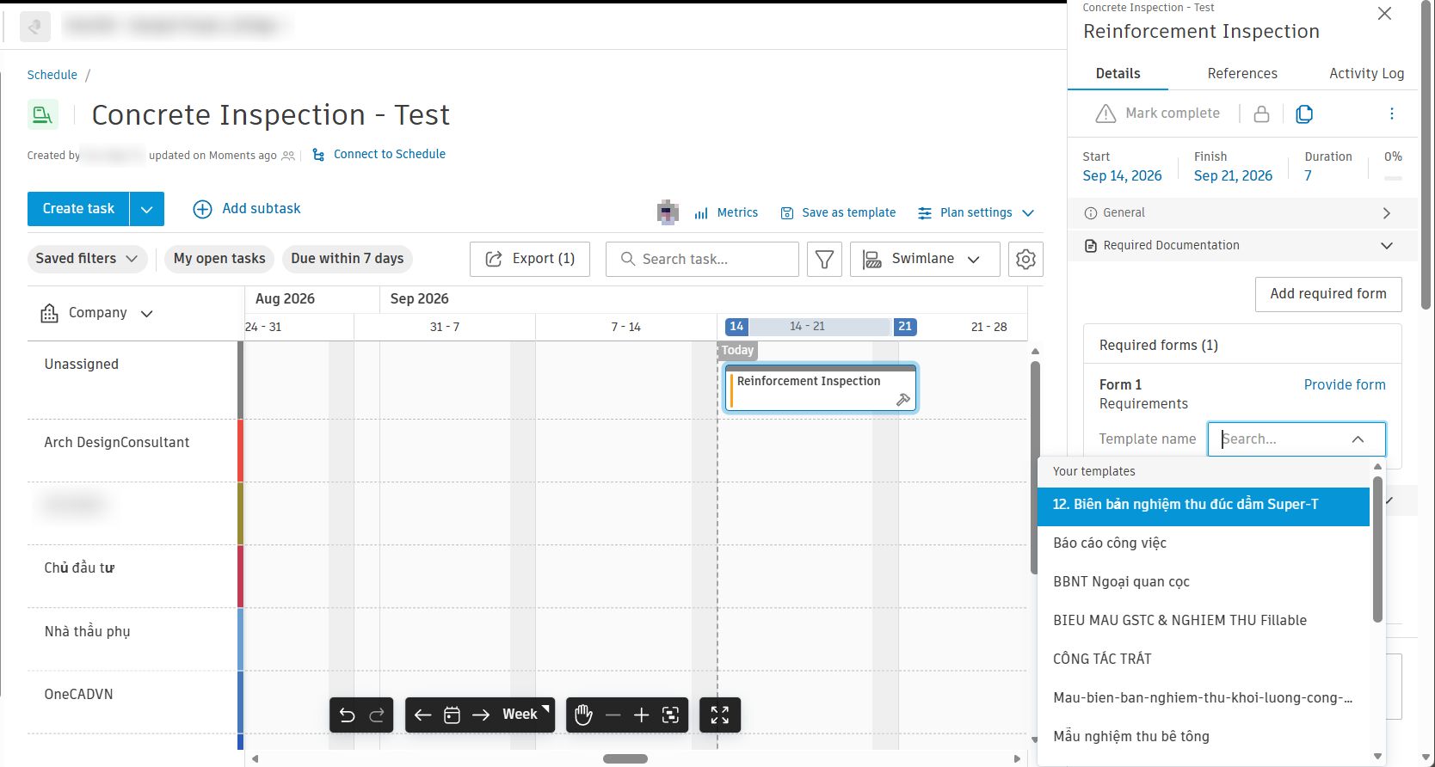This screenshot has width=1435, height=767.
Task: Open Metrics chart view
Action: (726, 212)
